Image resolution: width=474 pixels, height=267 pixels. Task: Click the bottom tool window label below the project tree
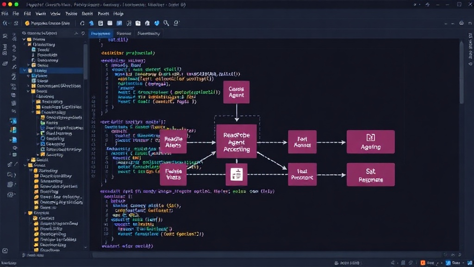tap(33, 255)
